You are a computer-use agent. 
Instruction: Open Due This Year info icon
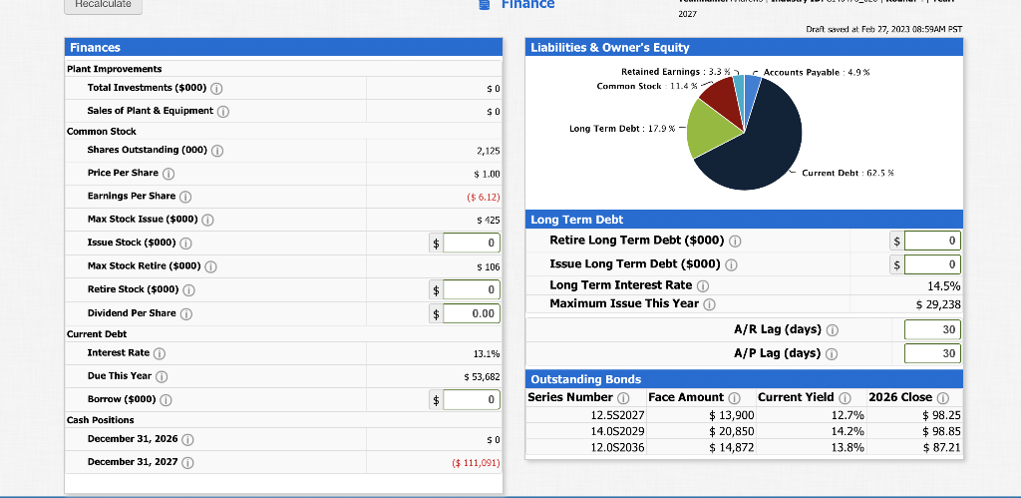[x=162, y=376]
